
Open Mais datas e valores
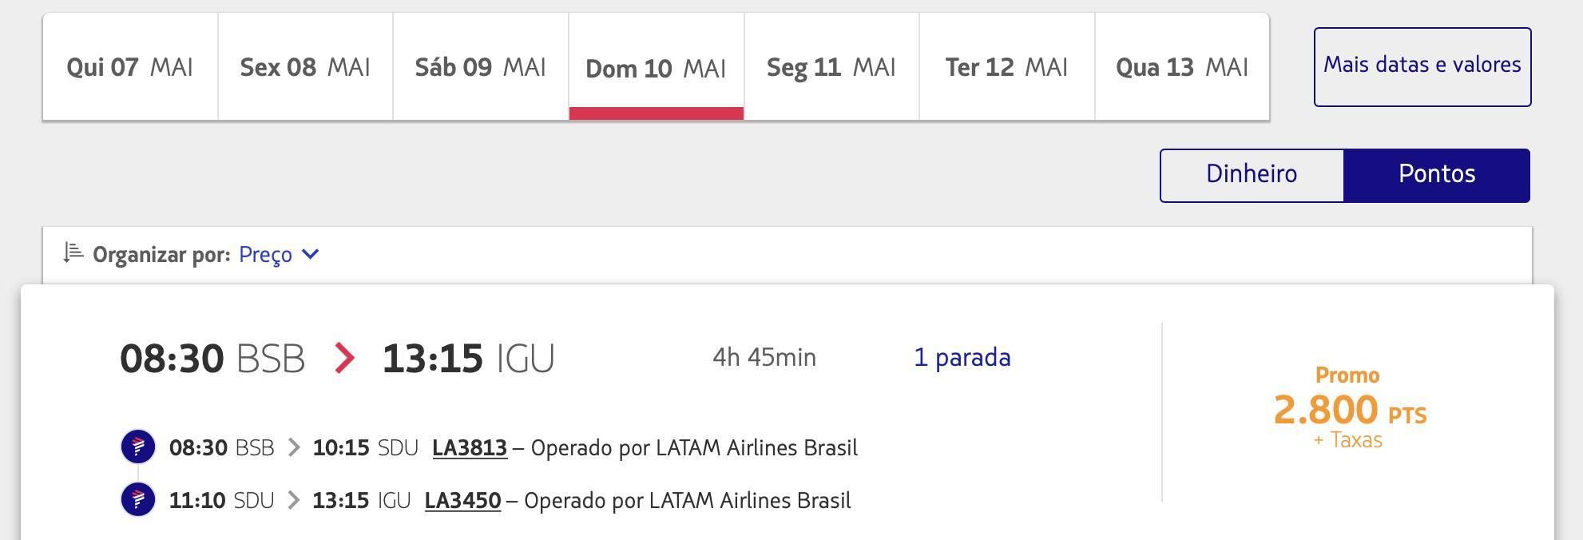(x=1422, y=67)
